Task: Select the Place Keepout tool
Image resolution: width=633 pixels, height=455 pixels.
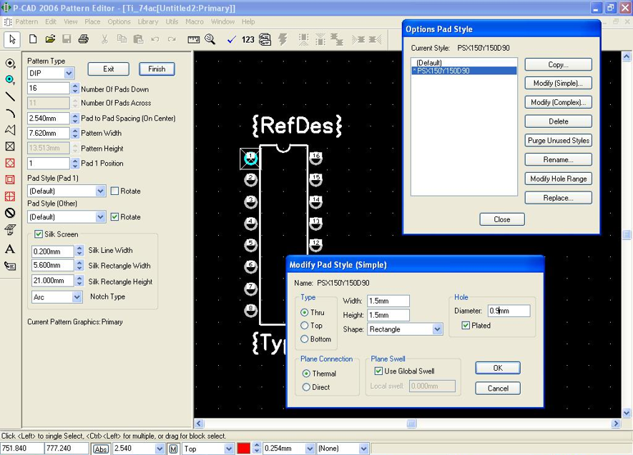Action: pos(10,213)
